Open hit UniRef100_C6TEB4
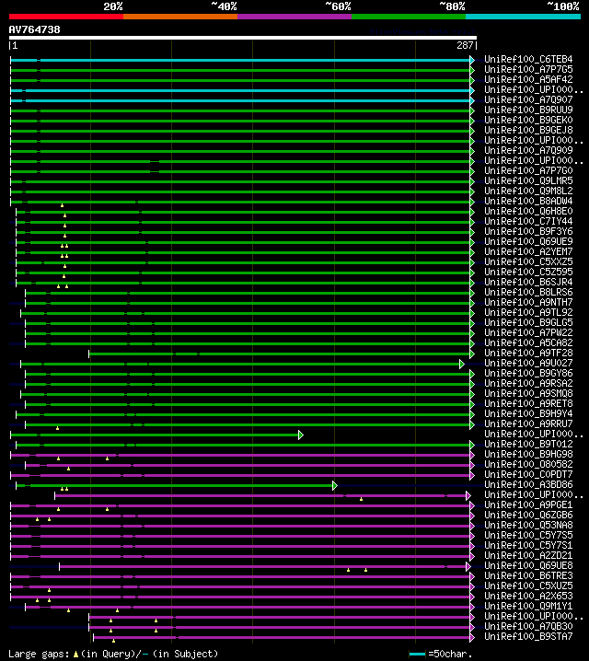589x661 pixels. point(528,59)
